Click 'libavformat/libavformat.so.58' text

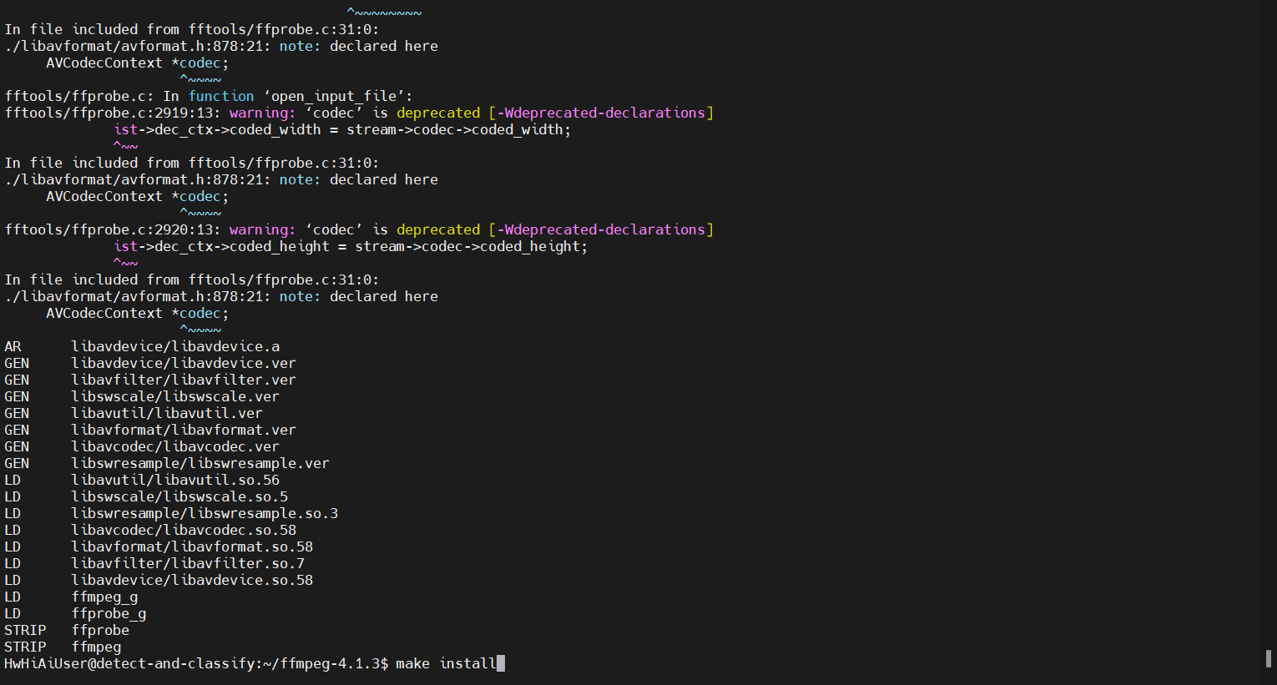pos(192,546)
